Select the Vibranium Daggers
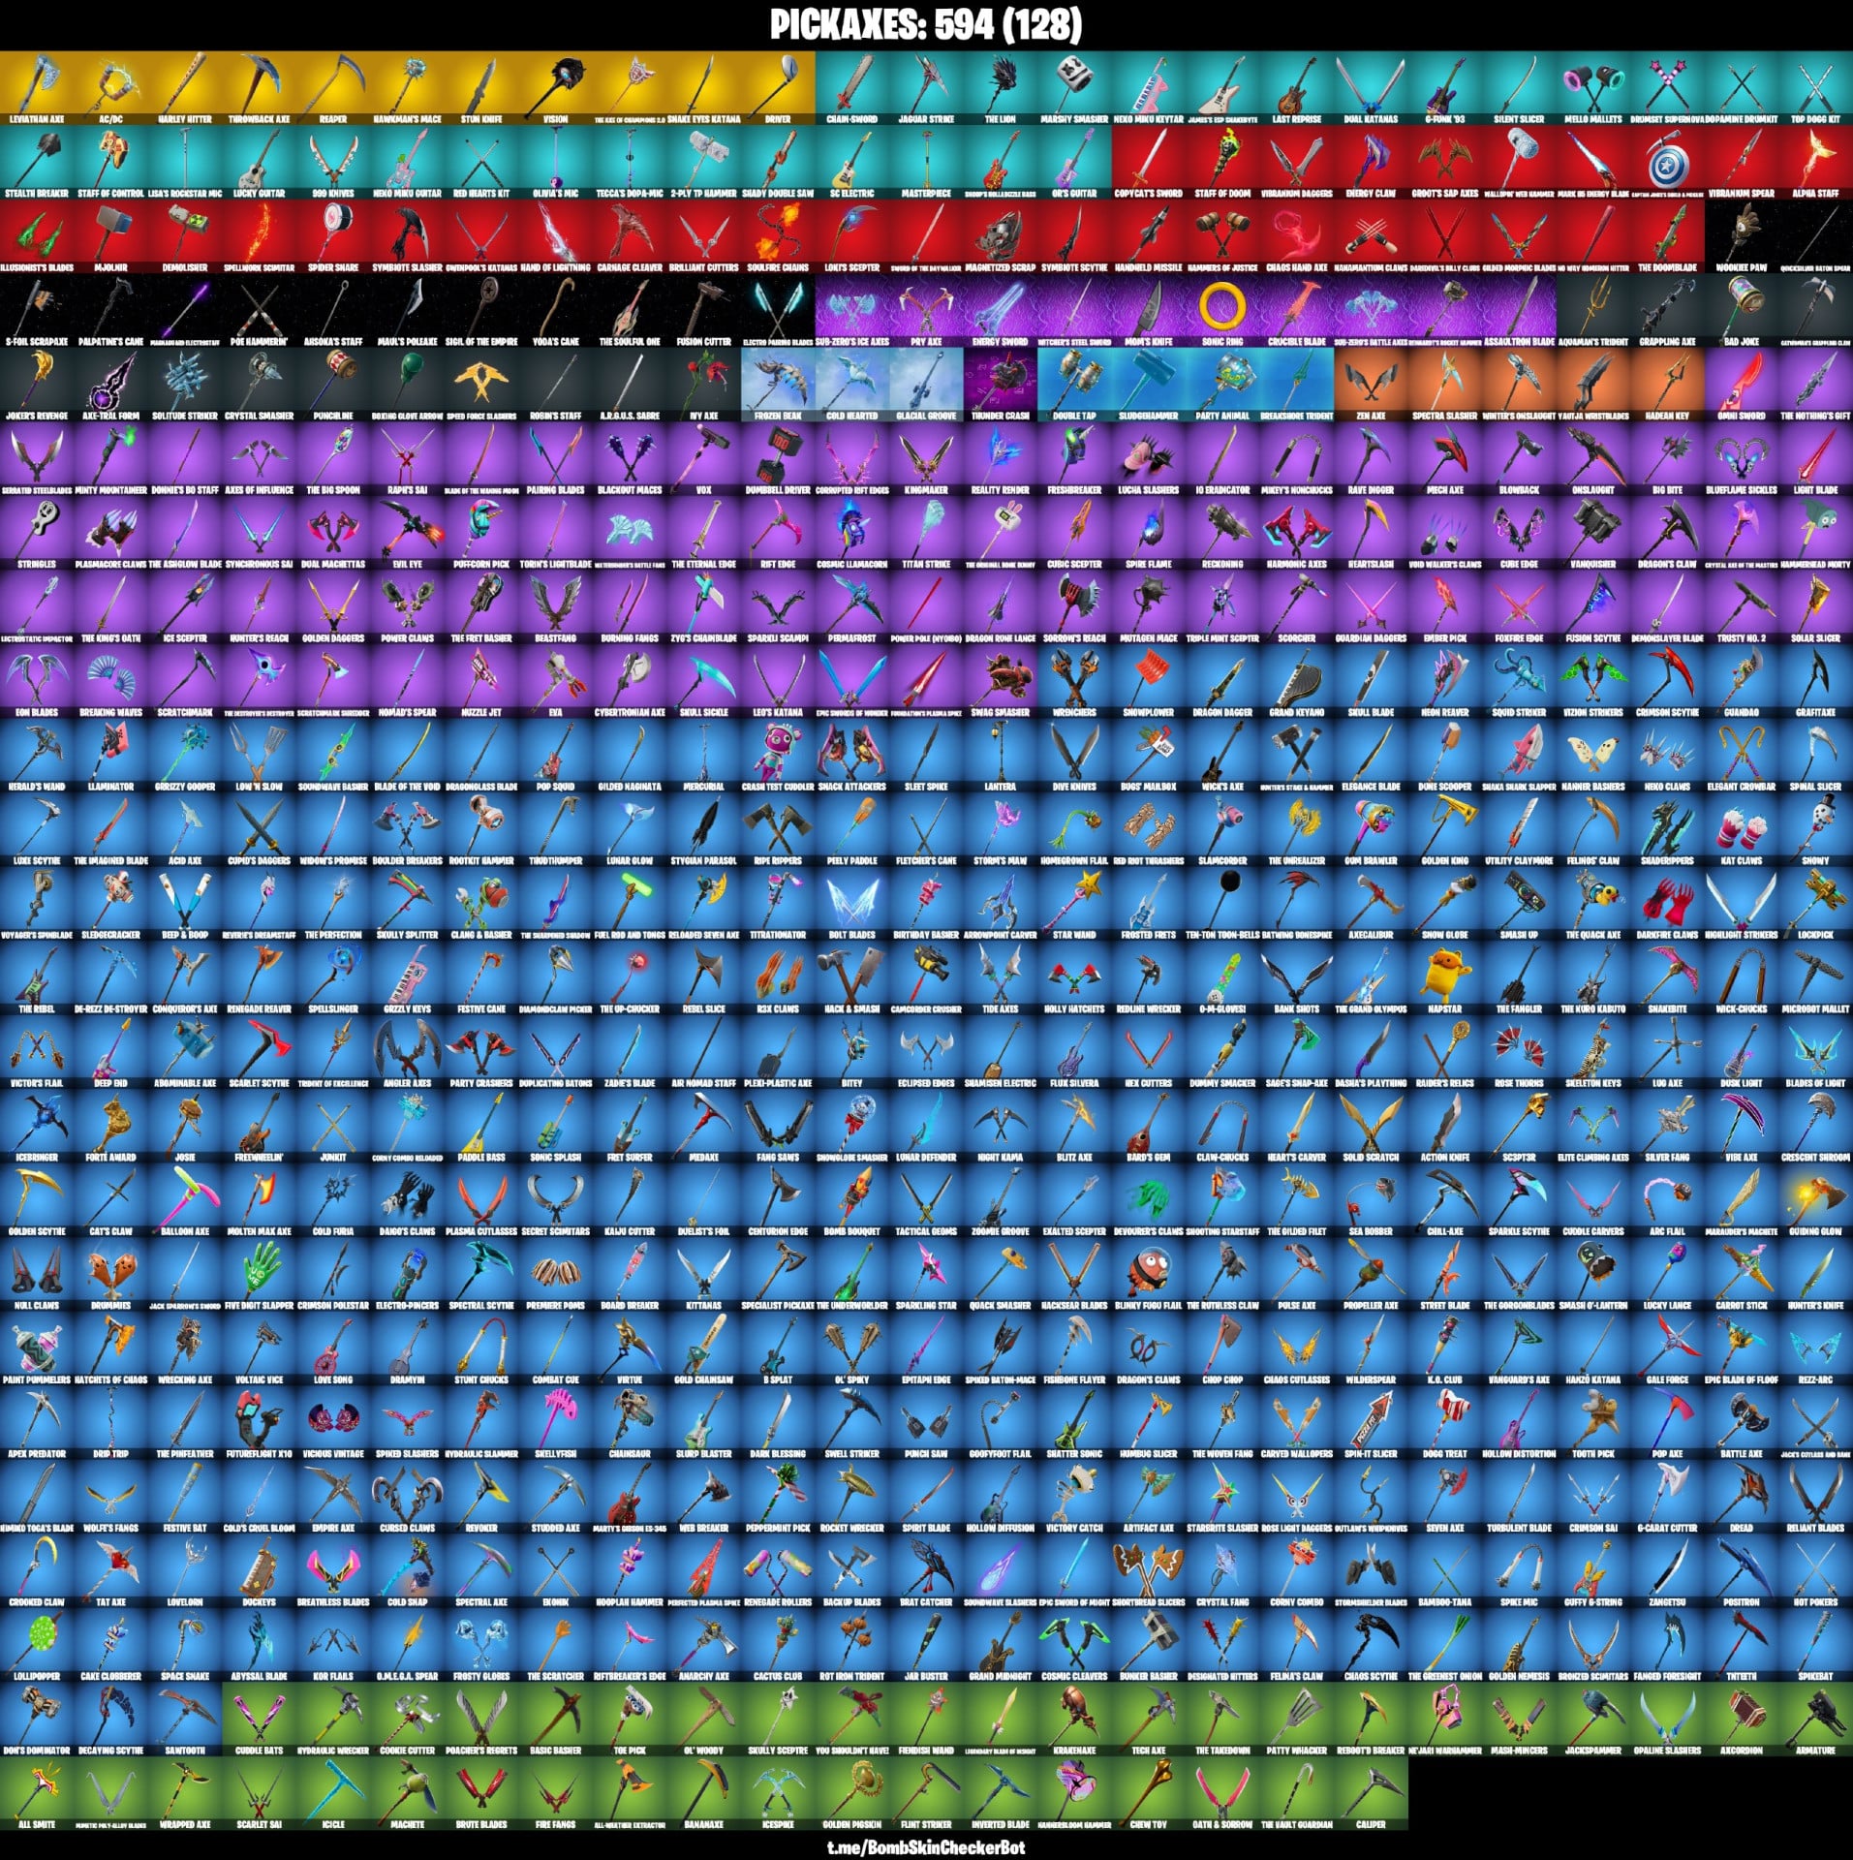 click(x=1297, y=163)
